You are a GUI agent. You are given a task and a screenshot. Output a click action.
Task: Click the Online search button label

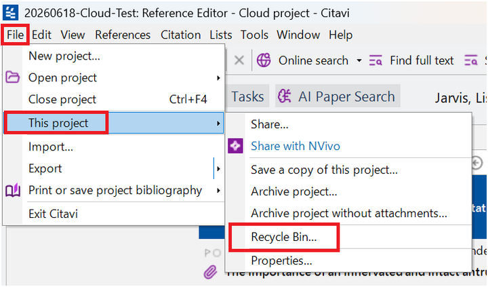pos(313,60)
